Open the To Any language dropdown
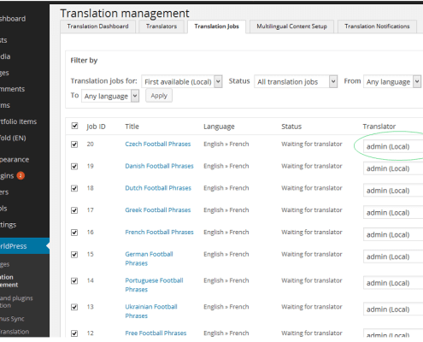 pyautogui.click(x=110, y=96)
